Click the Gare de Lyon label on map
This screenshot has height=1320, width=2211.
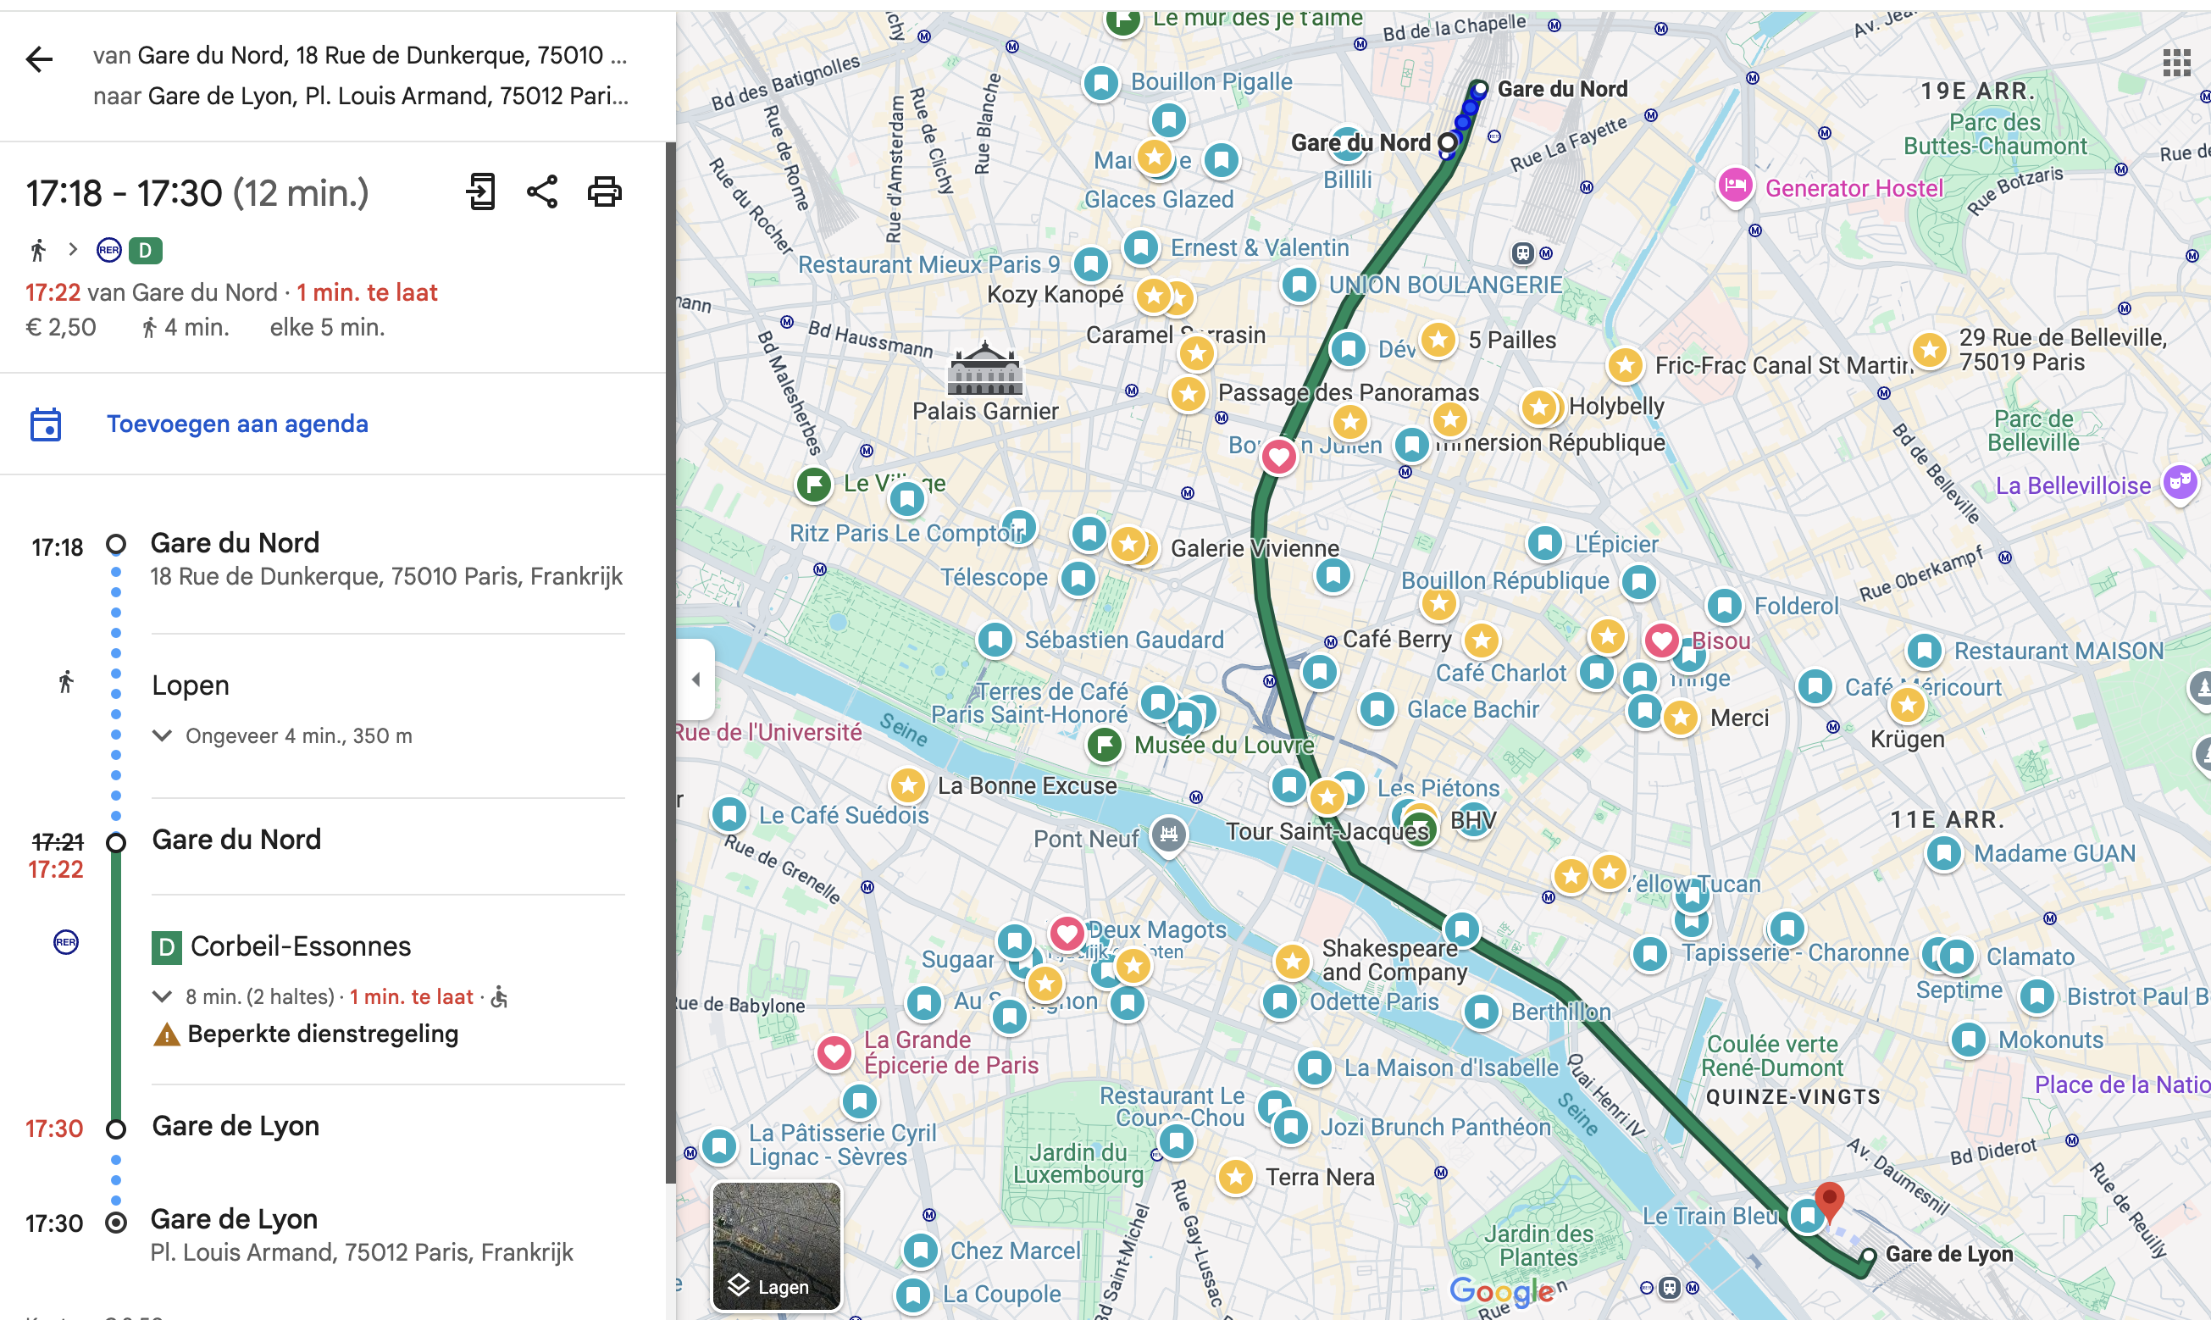pyautogui.click(x=1948, y=1254)
